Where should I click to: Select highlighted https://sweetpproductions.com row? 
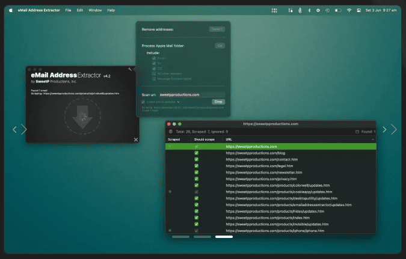[271, 147]
